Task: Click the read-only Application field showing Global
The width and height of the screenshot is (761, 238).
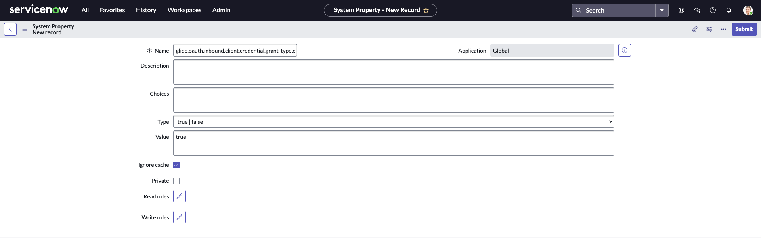Action: pos(552,50)
